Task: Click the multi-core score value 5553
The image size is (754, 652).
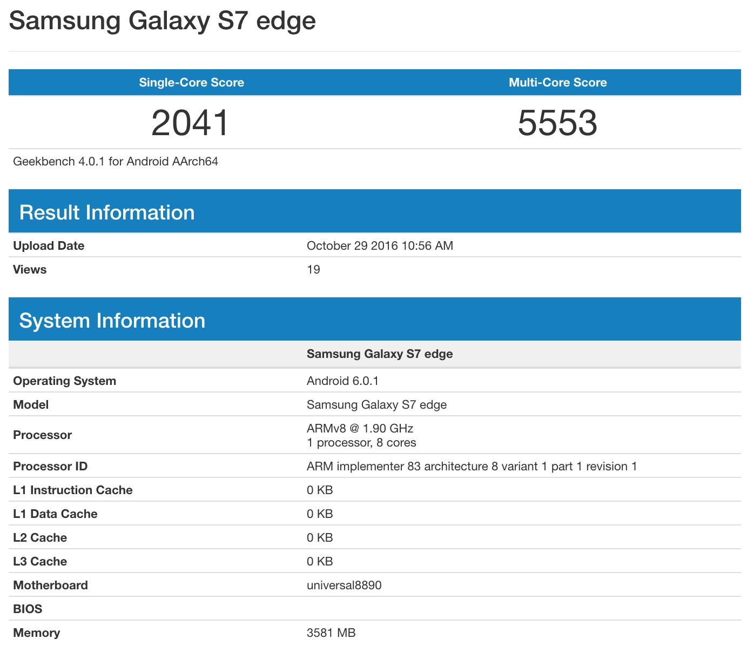Action: pos(557,123)
